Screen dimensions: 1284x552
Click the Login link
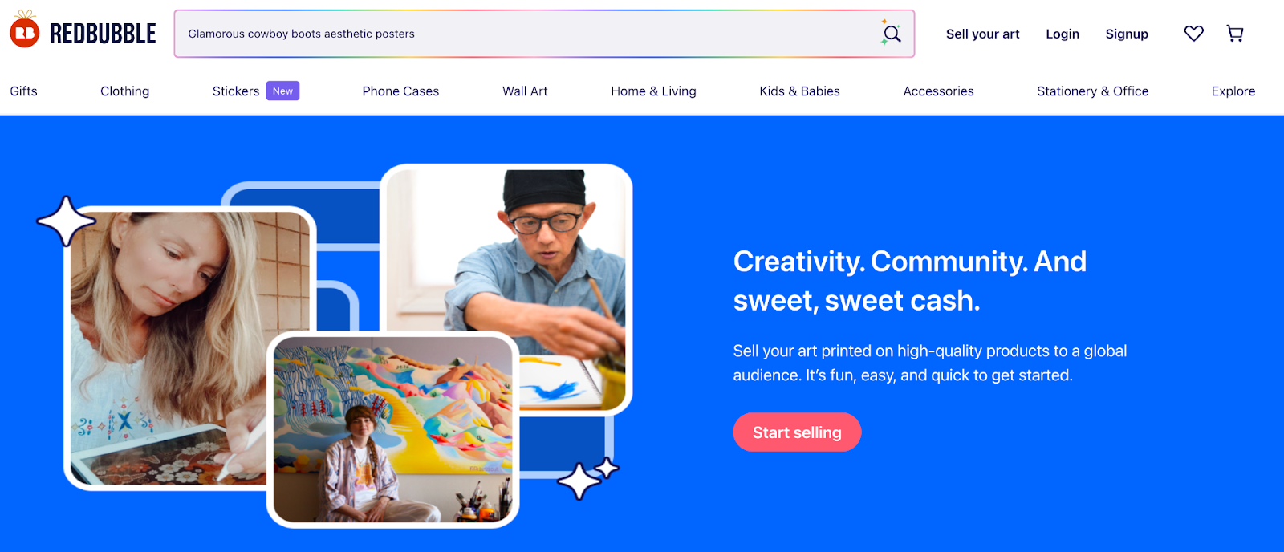[1062, 34]
